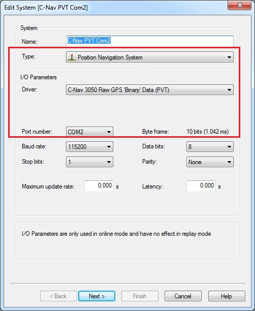Click the 'Byte frame:' label
Screen dimensions: 255x311
tap(155, 132)
